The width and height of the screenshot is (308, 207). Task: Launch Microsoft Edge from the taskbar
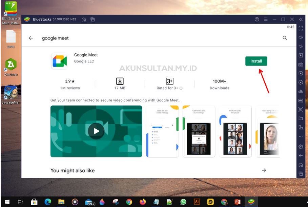[x=48, y=202]
